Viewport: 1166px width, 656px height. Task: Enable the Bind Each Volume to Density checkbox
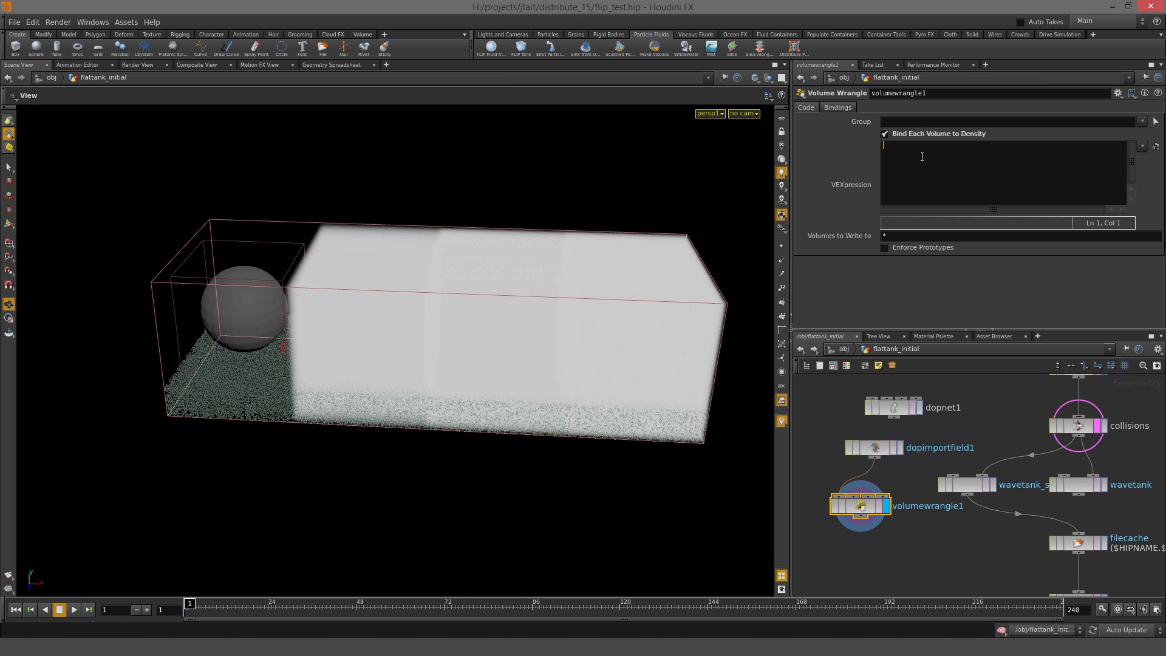pos(884,134)
